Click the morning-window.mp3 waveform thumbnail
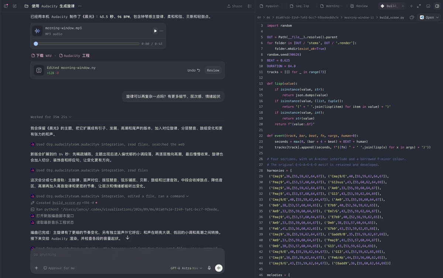443x278 pixels. (x=37, y=31)
